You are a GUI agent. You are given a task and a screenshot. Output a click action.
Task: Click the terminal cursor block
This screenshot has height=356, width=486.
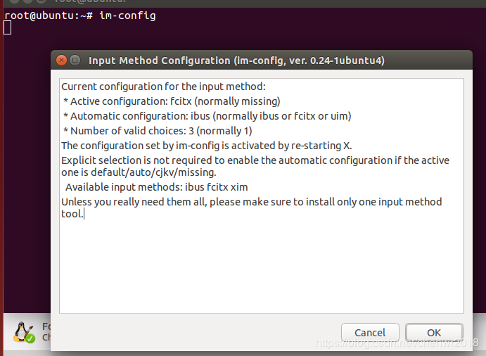pyautogui.click(x=7, y=27)
